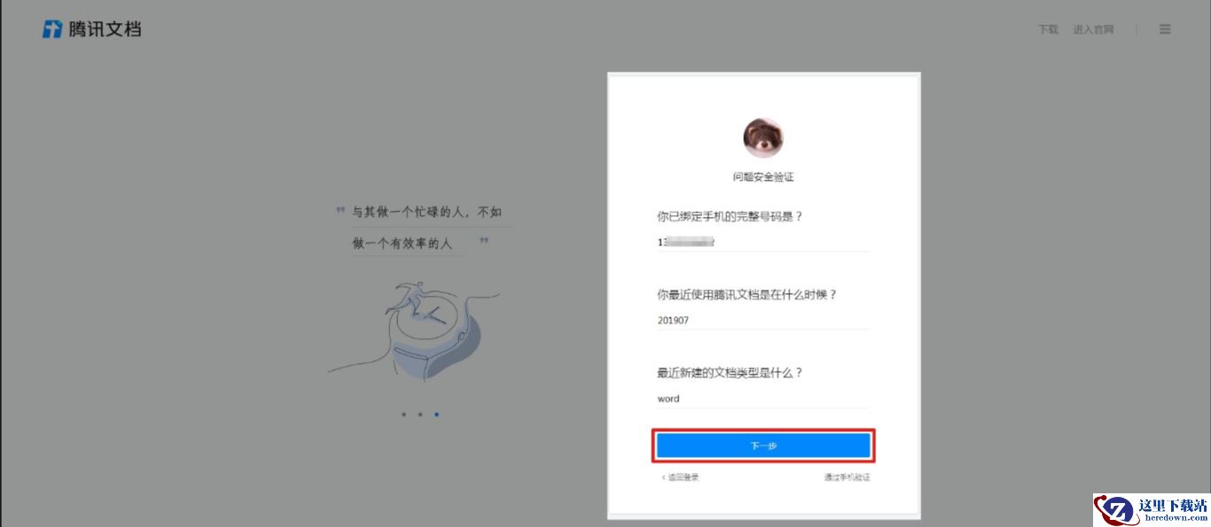Viewport: 1211px width, 527px height.
Task: Click the field containing 201907
Action: [x=763, y=320]
